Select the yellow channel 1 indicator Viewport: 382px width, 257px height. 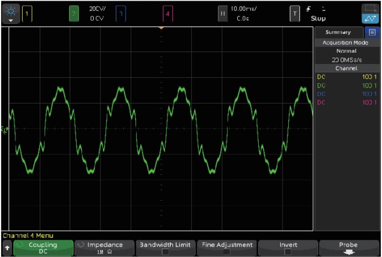(26, 13)
